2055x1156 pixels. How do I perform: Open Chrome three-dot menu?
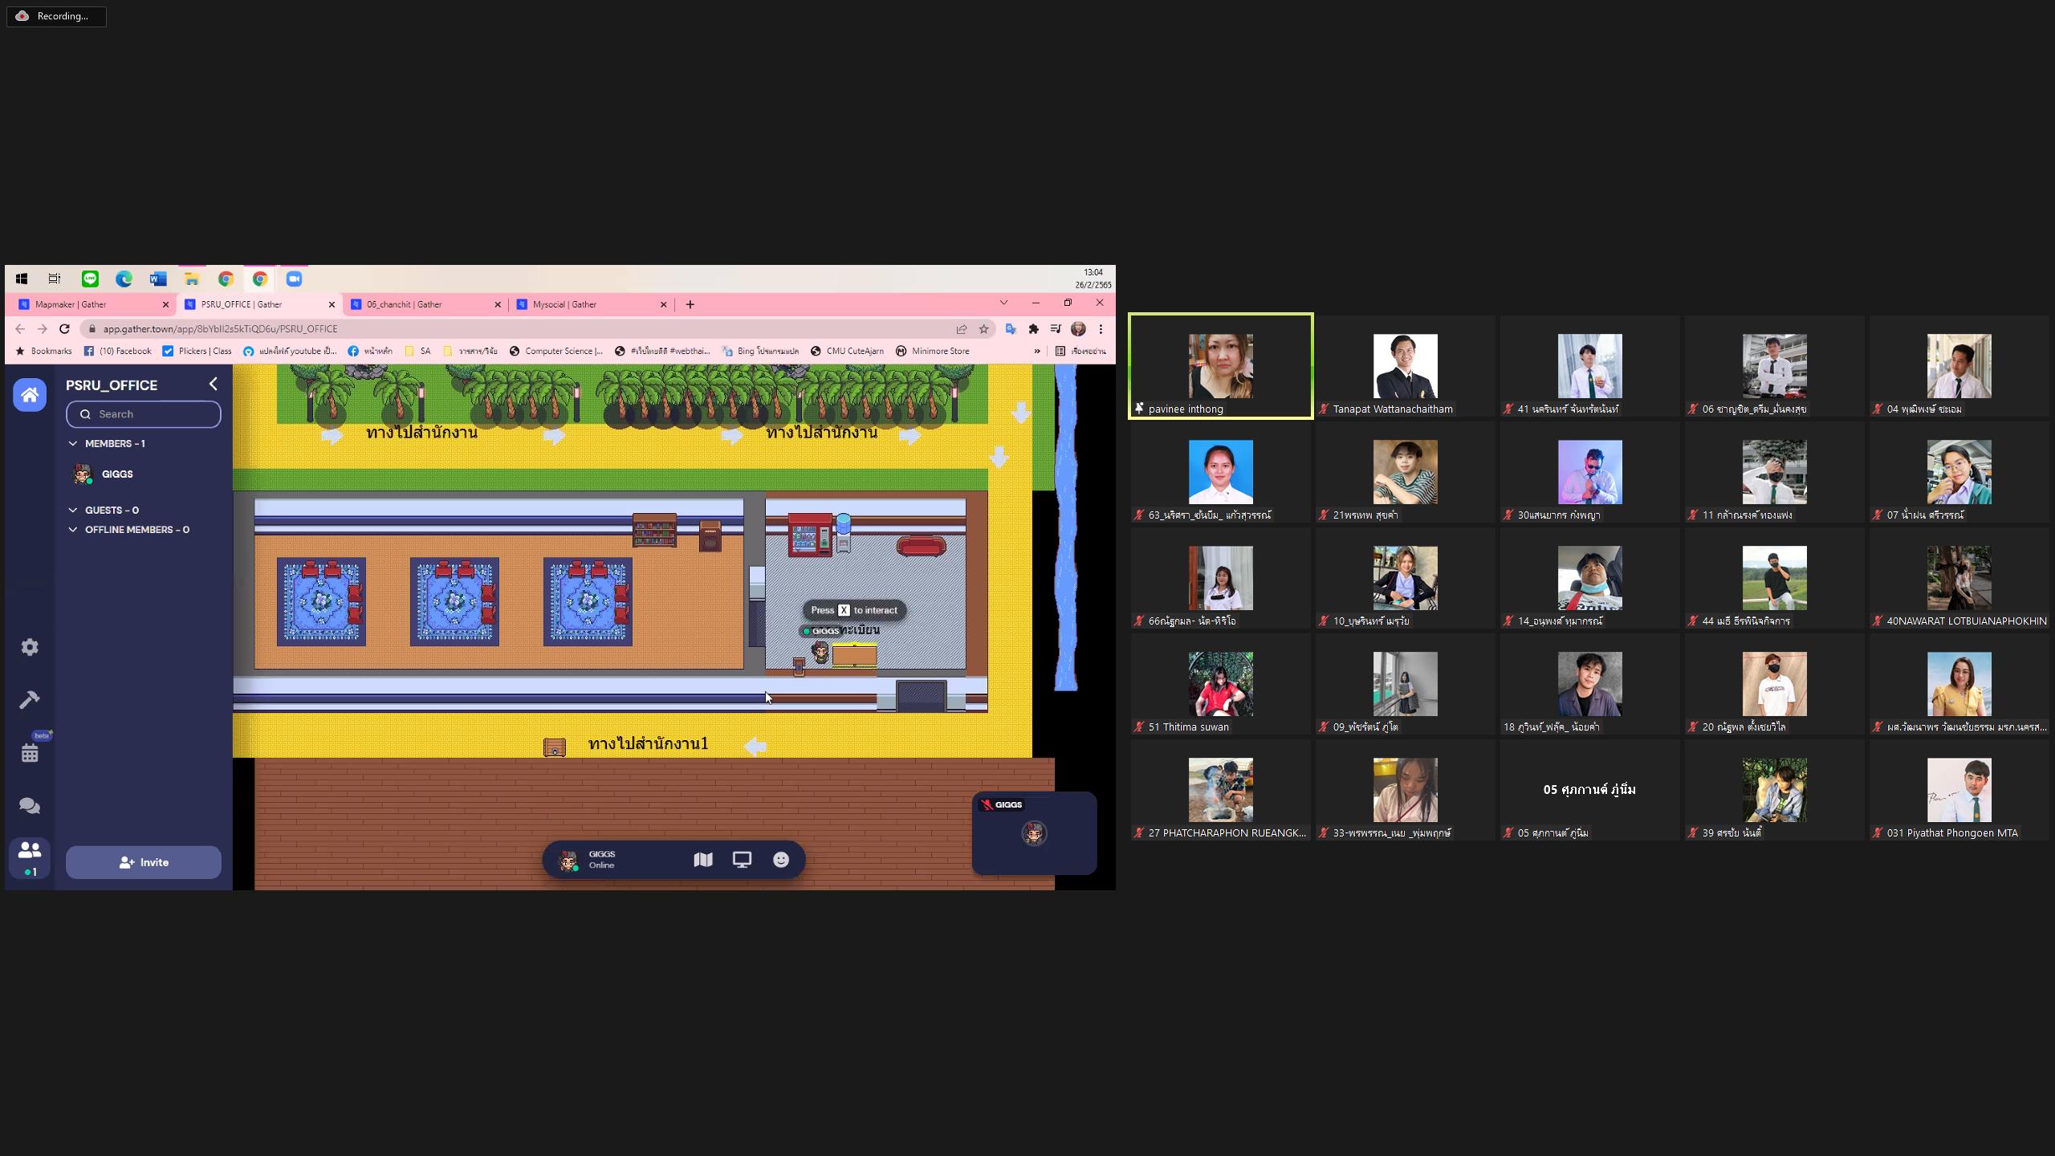[1101, 329]
